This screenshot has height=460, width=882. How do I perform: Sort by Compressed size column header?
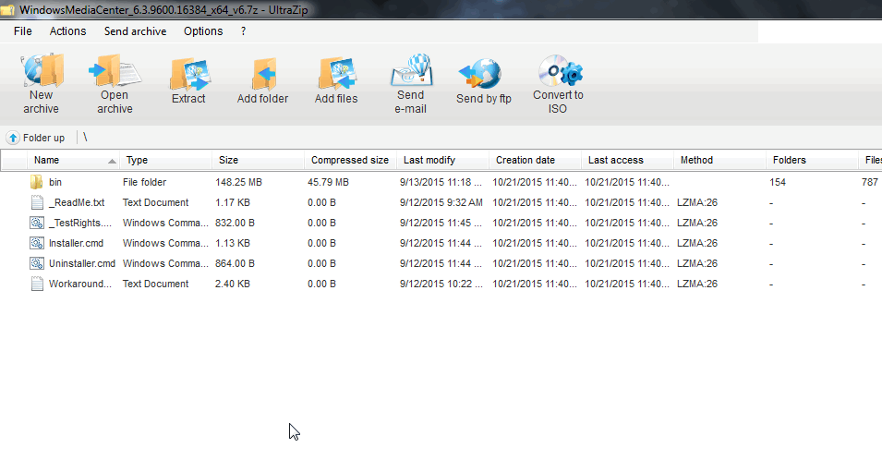pyautogui.click(x=350, y=161)
